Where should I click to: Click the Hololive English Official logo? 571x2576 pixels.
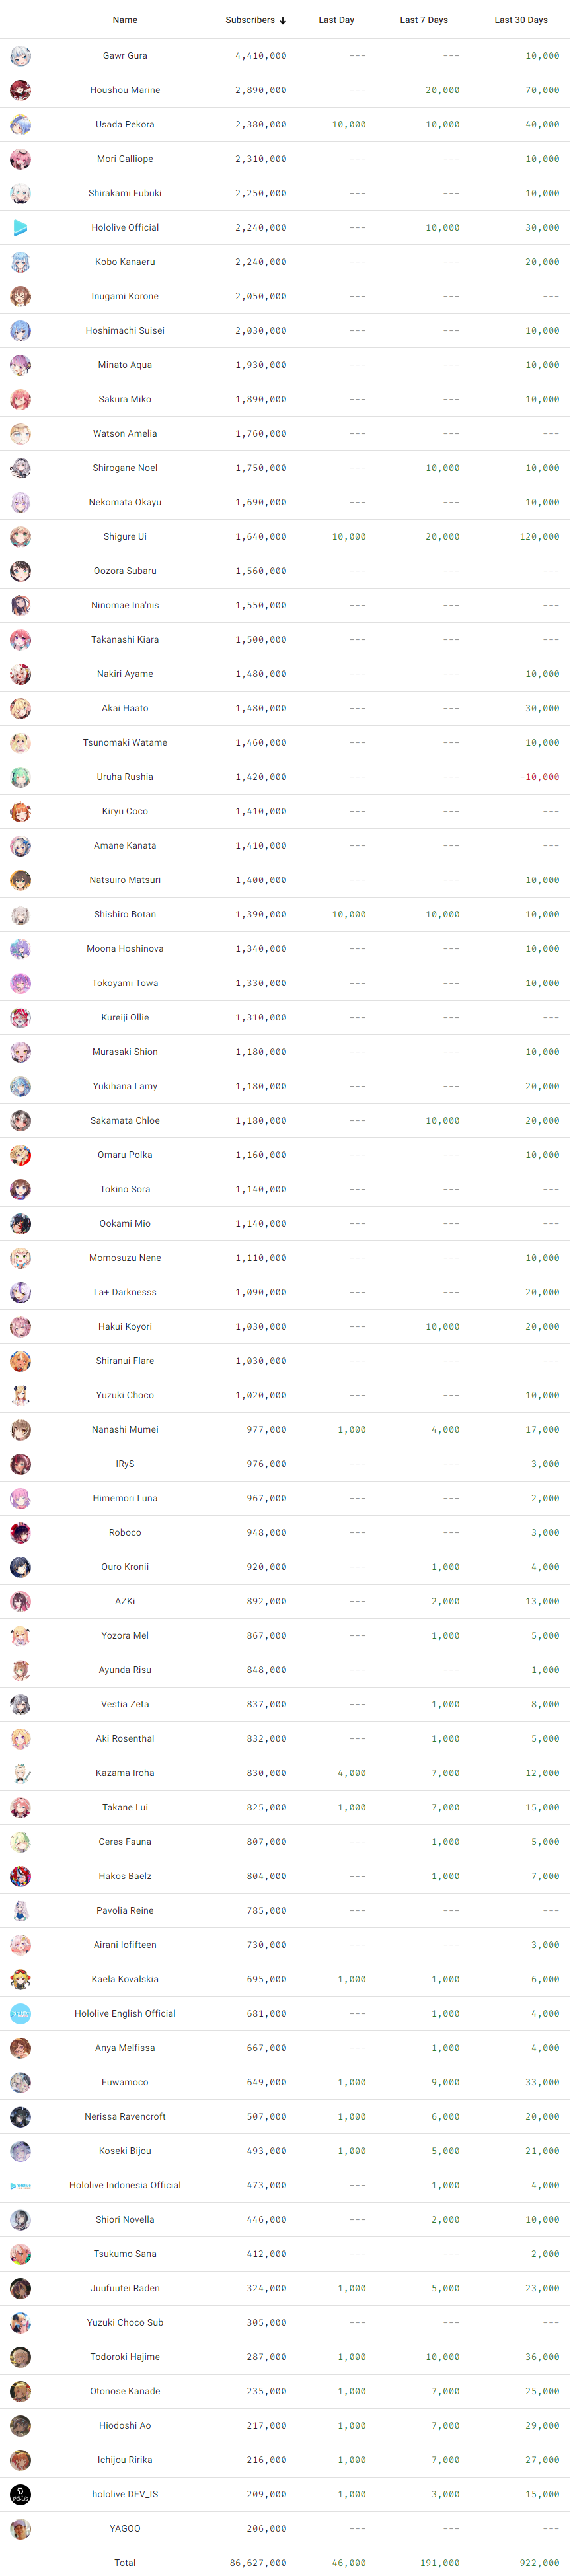(20, 2013)
